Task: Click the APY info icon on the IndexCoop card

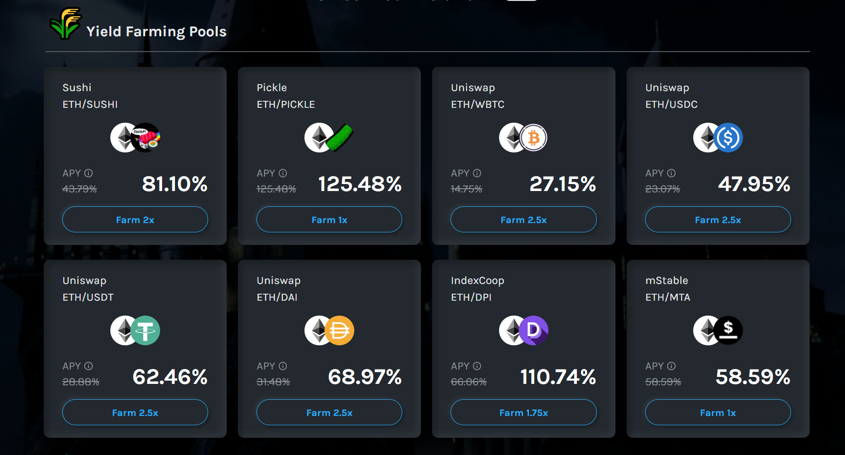Action: click(477, 366)
